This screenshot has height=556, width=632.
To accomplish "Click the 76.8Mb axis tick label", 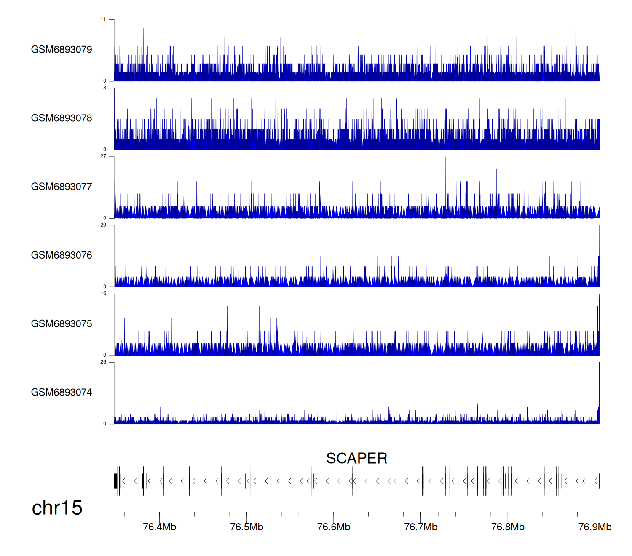I will (508, 527).
